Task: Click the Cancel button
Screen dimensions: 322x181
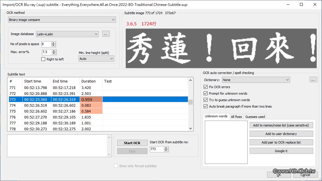Action: click(x=305, y=175)
